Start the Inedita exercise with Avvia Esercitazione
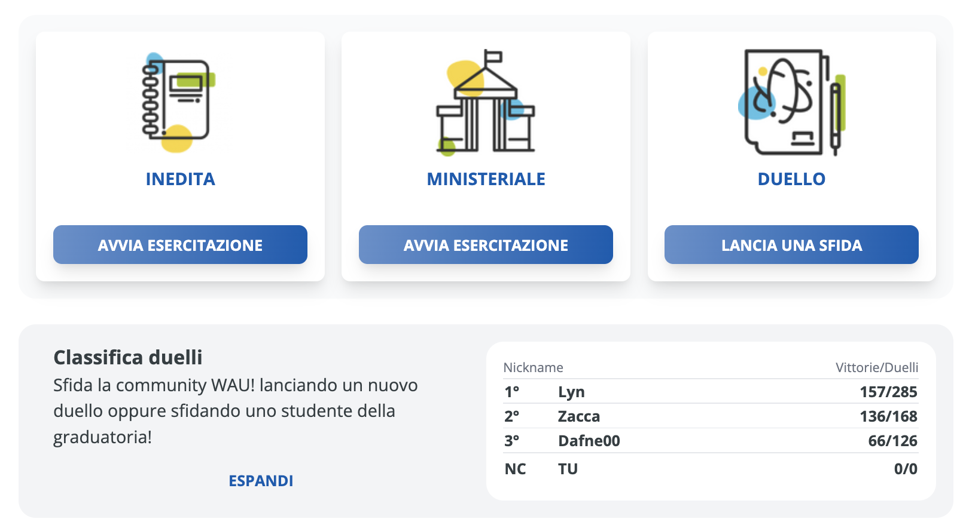 click(180, 245)
